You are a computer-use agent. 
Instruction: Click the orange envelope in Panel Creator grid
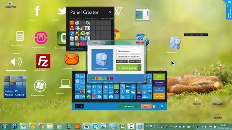[72, 23]
